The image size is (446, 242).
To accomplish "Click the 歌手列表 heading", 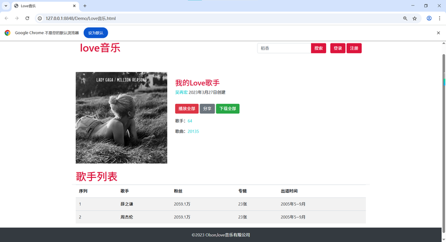I will 96,176.
